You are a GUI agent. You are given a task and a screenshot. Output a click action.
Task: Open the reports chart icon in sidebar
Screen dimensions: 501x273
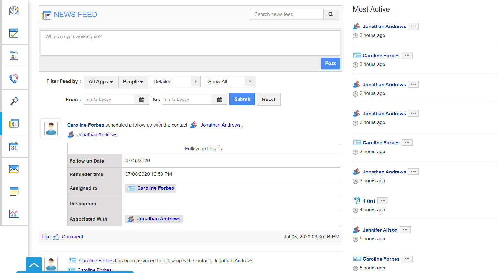14,214
